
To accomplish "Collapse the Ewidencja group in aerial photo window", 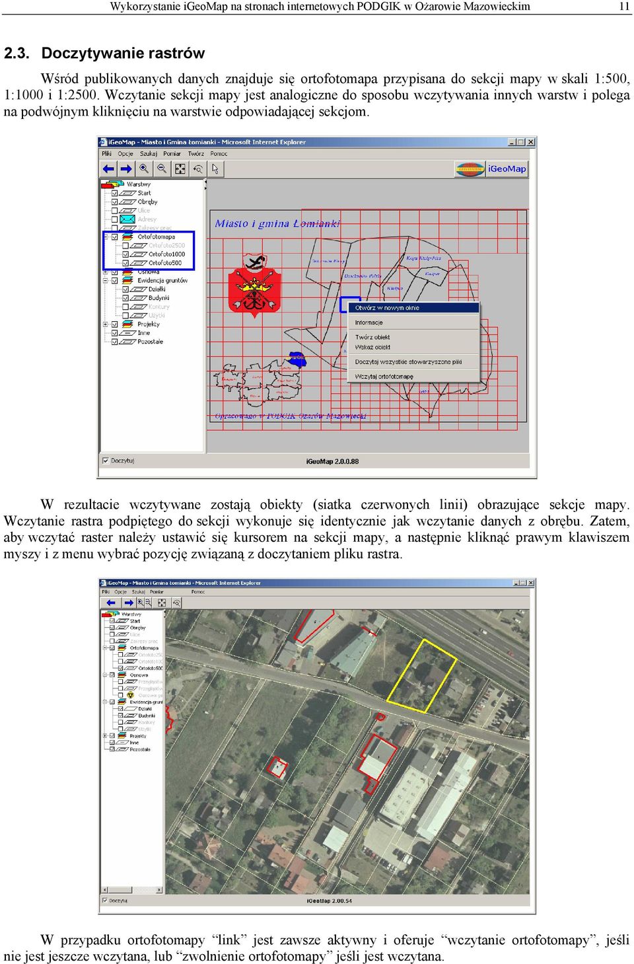I will coord(105,702).
